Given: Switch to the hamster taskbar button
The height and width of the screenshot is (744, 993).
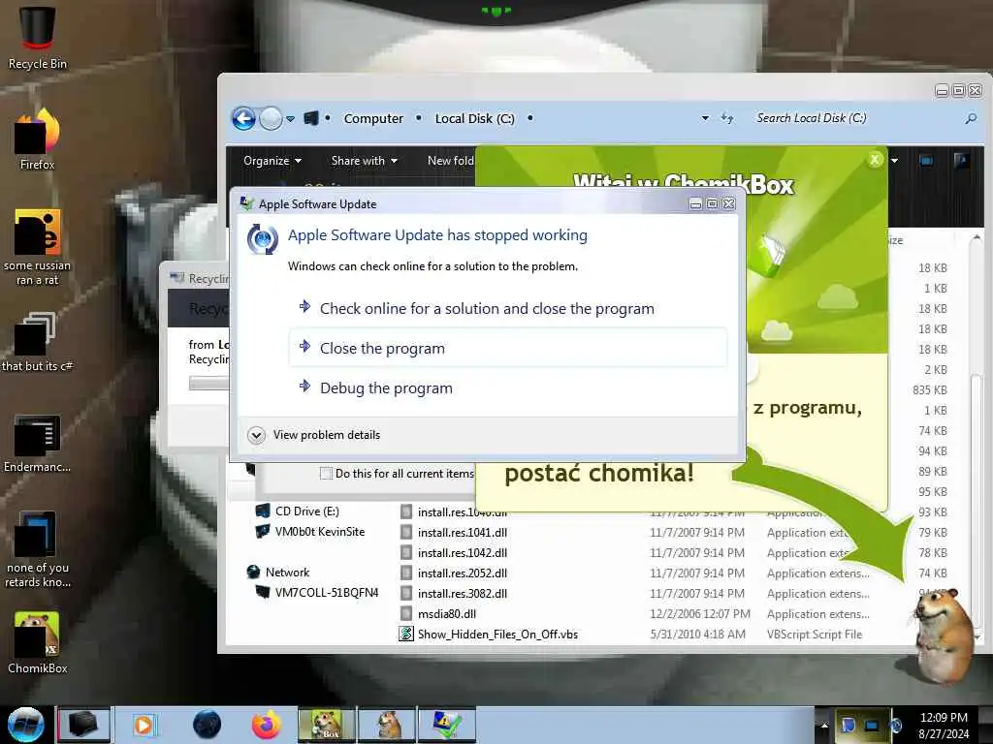Looking at the screenshot, I should tap(388, 725).
